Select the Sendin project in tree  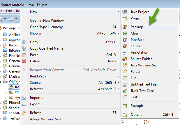(x=11, y=108)
